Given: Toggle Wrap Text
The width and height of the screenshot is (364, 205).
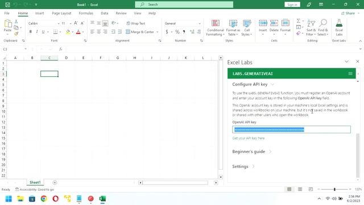Looking at the screenshot, I should tap(136, 23).
